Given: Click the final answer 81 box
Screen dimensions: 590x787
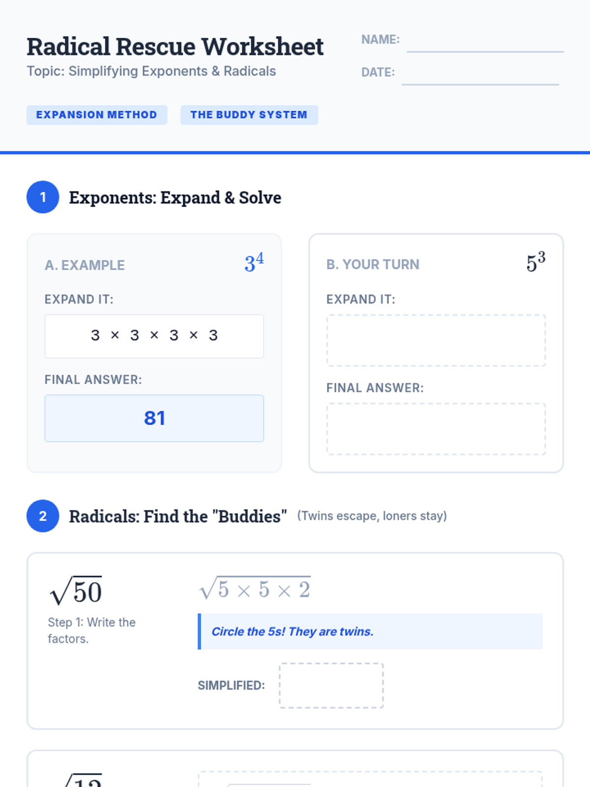Looking at the screenshot, I should pos(154,418).
